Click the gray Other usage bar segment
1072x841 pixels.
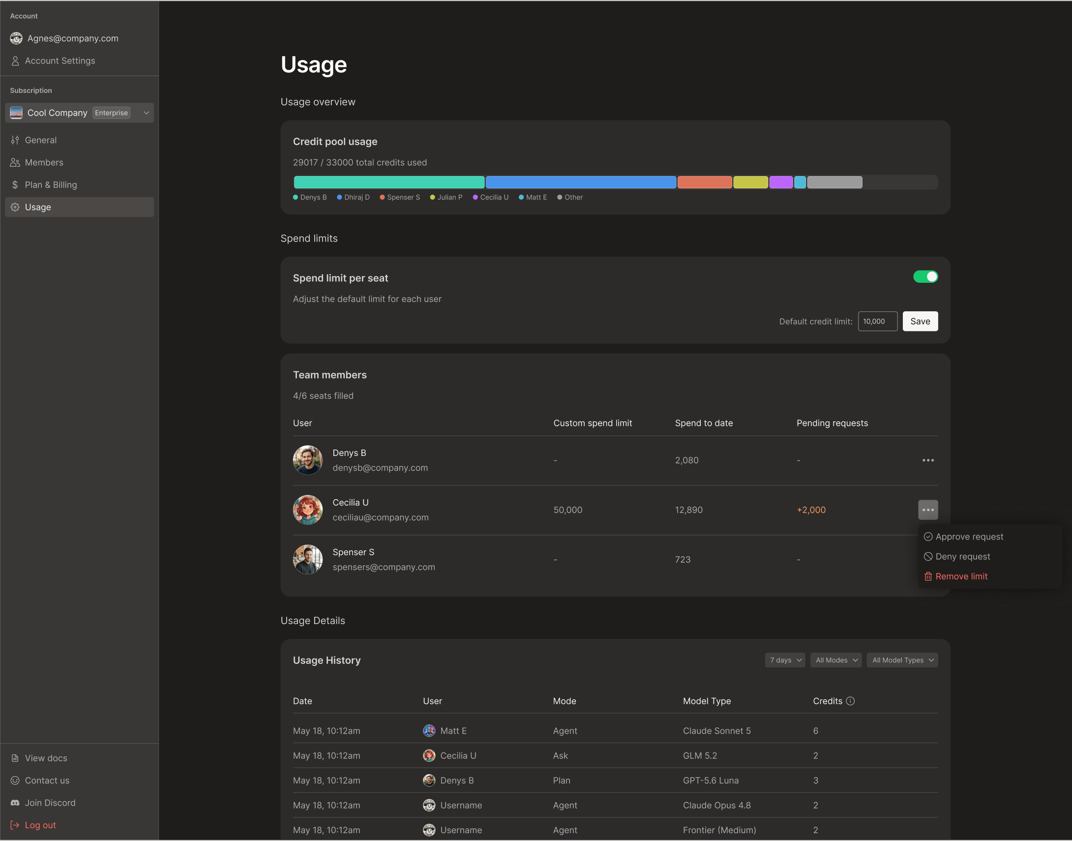click(x=835, y=182)
